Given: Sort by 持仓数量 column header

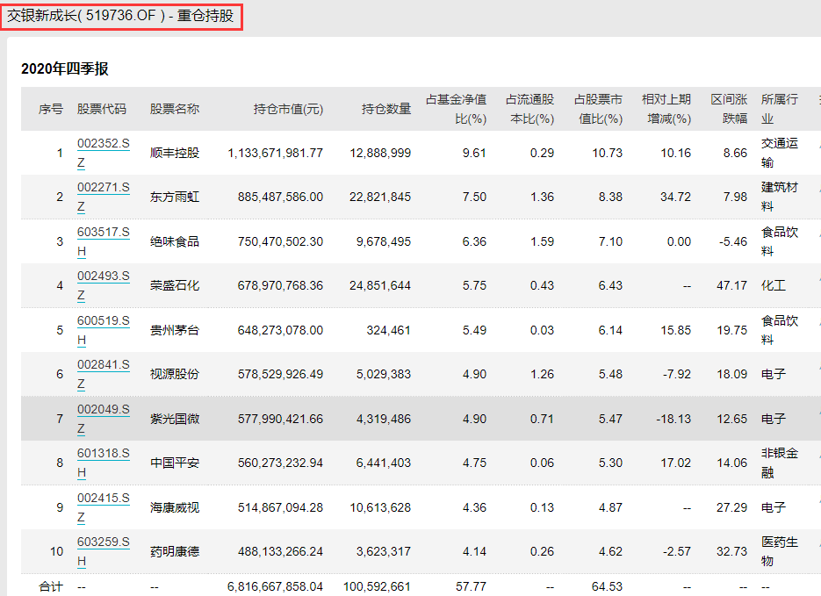Looking at the screenshot, I should pos(386,109).
